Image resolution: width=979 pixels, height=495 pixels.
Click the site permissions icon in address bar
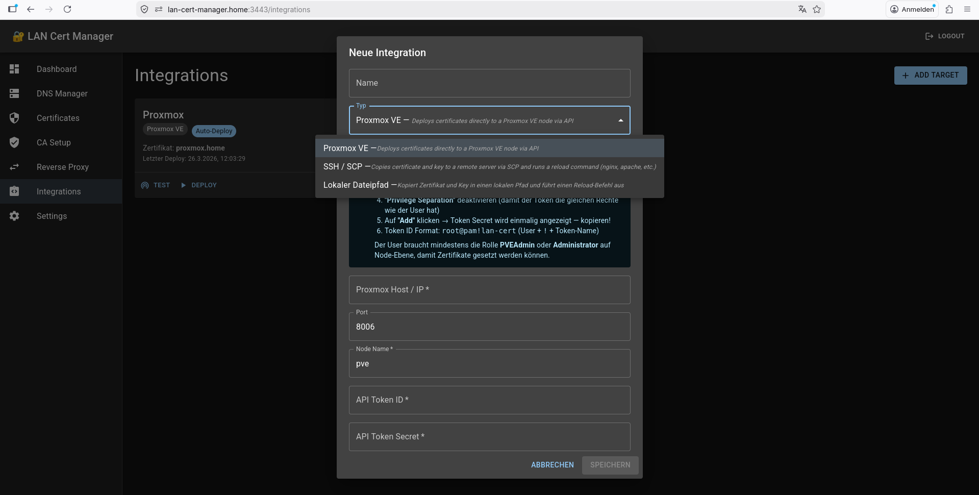click(x=159, y=9)
